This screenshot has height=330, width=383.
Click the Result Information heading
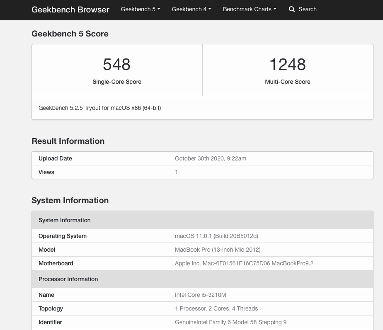click(x=68, y=141)
